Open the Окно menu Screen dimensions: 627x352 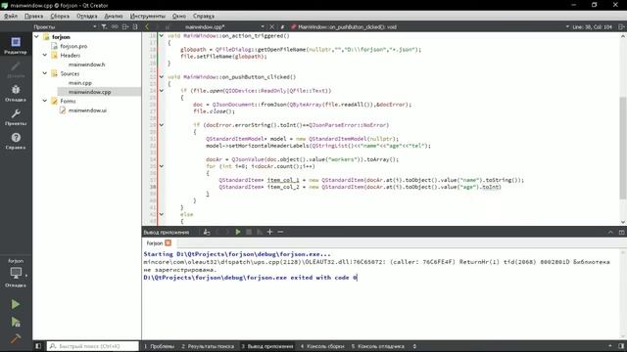click(179, 16)
